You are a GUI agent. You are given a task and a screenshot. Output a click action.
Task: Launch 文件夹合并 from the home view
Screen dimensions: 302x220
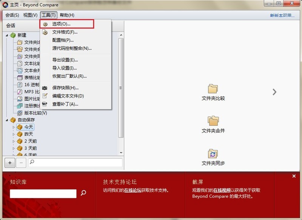point(213,125)
